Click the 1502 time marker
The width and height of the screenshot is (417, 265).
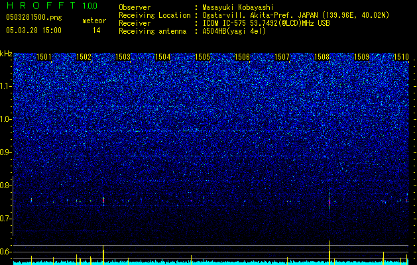click(x=84, y=57)
